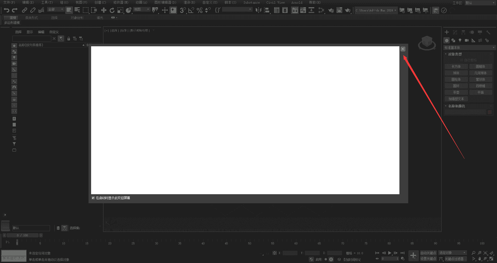Open the workspace 默认 dropdown
The height and width of the screenshot is (263, 497).
coord(480,3)
